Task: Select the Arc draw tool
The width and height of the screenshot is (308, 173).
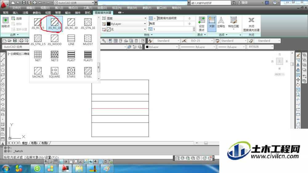Action: pyautogui.click(x=3, y=80)
